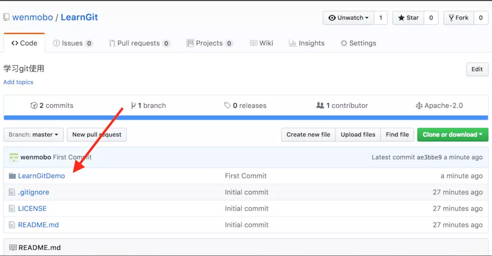The height and width of the screenshot is (256, 492).
Task: Open the LICENSE file
Action: pos(32,209)
